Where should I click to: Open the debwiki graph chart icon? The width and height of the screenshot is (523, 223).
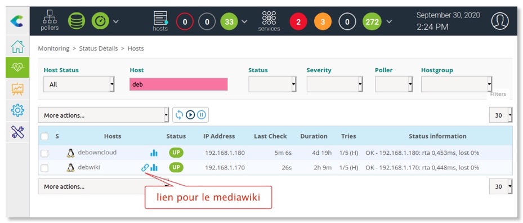tap(154, 168)
